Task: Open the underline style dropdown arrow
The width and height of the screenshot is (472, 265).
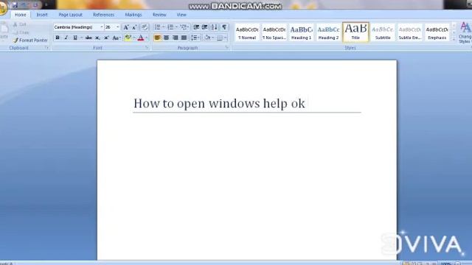Action: (x=82, y=38)
